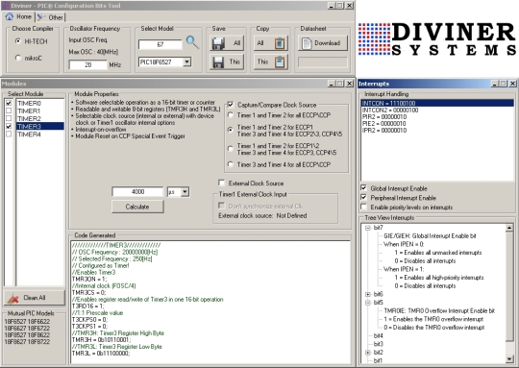The image size is (519, 368).
Task: Close the Interrupts panel window
Action: coord(512,84)
